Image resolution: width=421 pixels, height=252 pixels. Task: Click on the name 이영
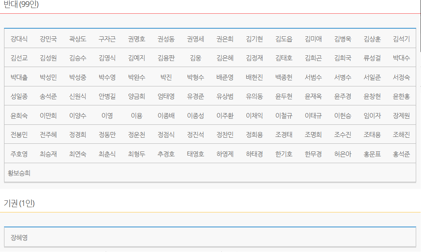(x=107, y=116)
